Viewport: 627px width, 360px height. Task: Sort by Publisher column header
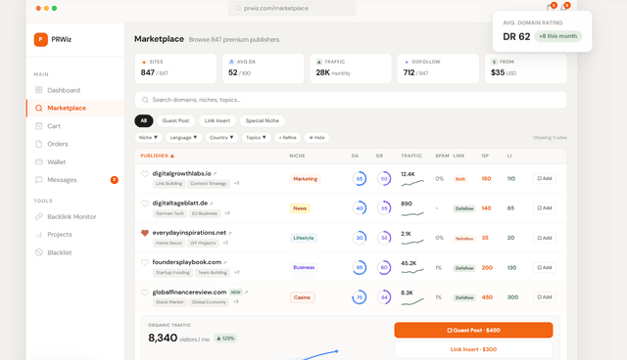click(157, 156)
